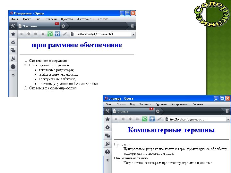Open Закладки menu in Программы window
The width and height of the screenshot is (231, 173).
coord(51,19)
